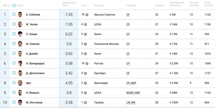Play М. Костюков goal video

tap(85, 103)
